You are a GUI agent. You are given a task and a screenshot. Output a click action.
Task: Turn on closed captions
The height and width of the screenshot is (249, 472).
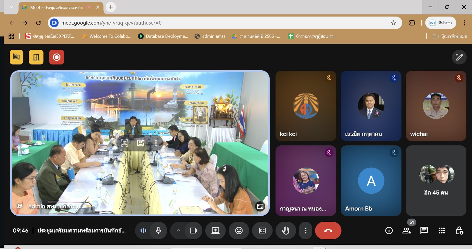tap(262, 231)
